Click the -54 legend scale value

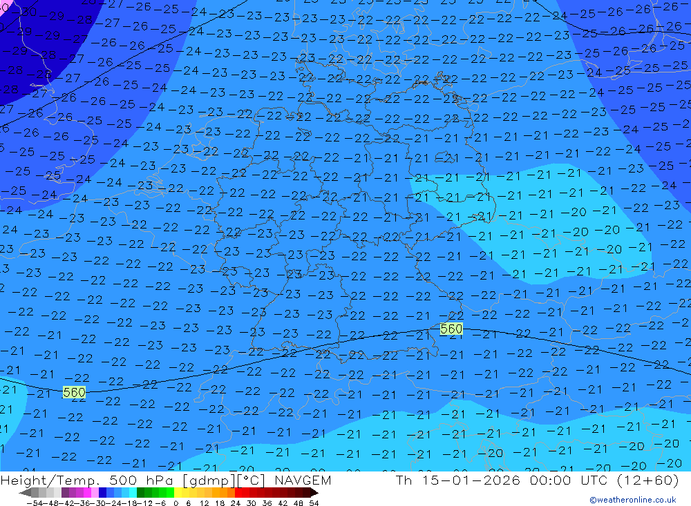click(x=35, y=503)
